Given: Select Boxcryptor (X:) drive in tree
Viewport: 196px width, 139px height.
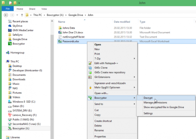Looking at the screenshot, I should click(x=21, y=128).
